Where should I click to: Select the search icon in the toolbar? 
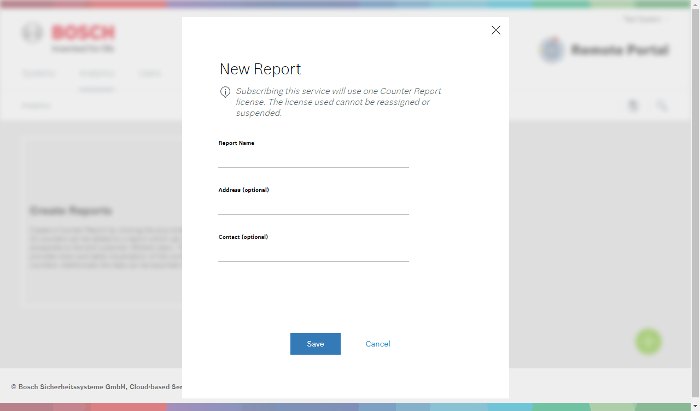pyautogui.click(x=662, y=105)
